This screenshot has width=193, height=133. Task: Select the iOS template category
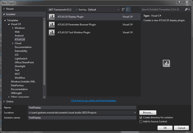pyautogui.click(x=17, y=55)
